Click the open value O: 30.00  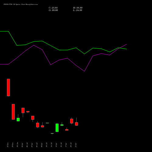[x=53, y=10]
